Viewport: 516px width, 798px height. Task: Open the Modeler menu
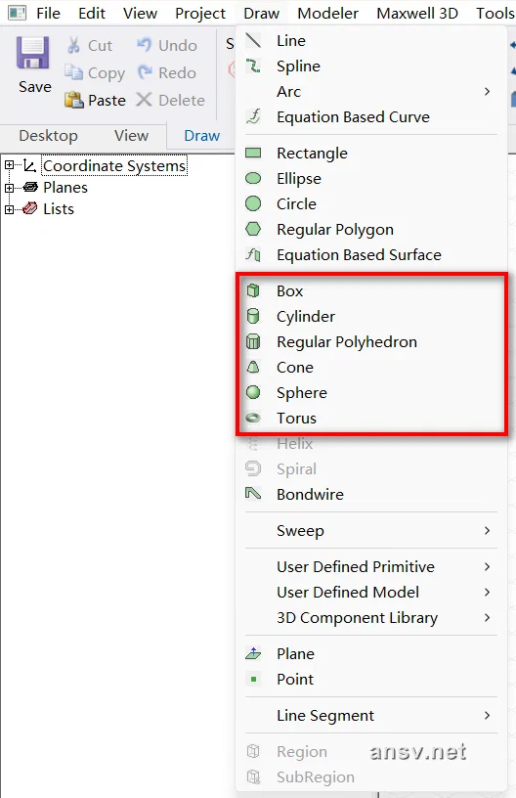(x=328, y=14)
